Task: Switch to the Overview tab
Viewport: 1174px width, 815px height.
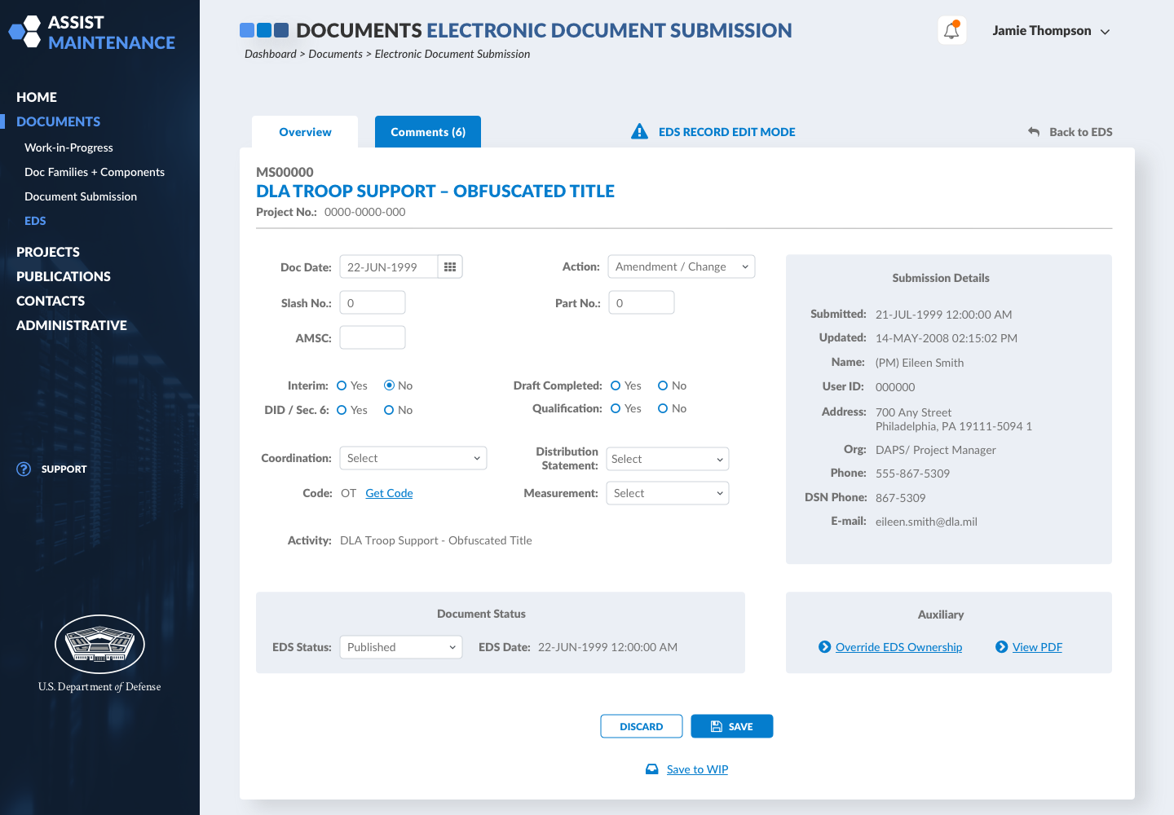Action: click(x=305, y=132)
